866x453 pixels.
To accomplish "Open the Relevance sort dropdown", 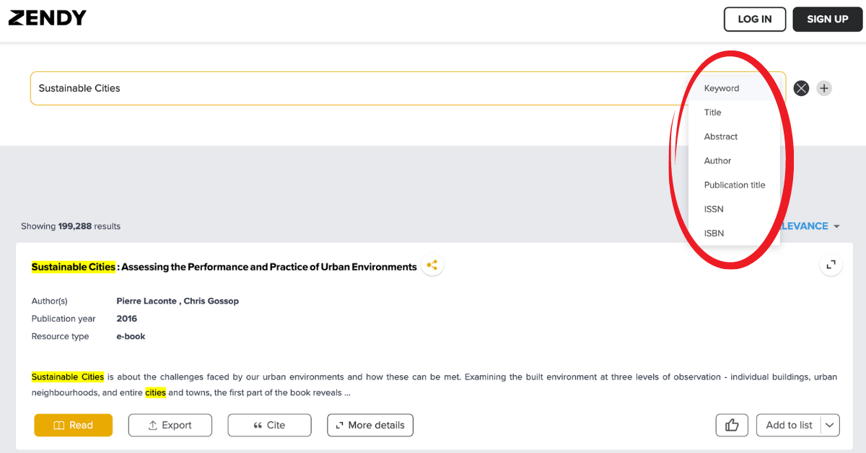I will [x=808, y=226].
